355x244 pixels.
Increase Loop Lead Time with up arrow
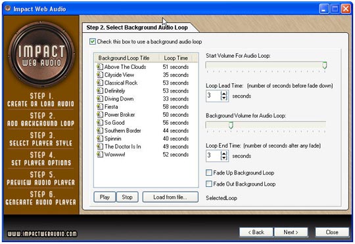coord(224,94)
